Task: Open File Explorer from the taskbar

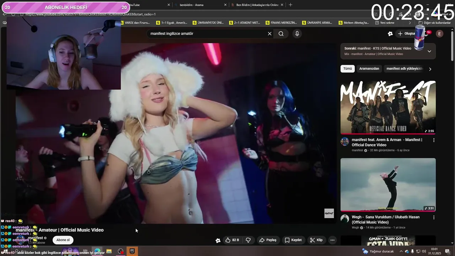Action: click(x=109, y=251)
